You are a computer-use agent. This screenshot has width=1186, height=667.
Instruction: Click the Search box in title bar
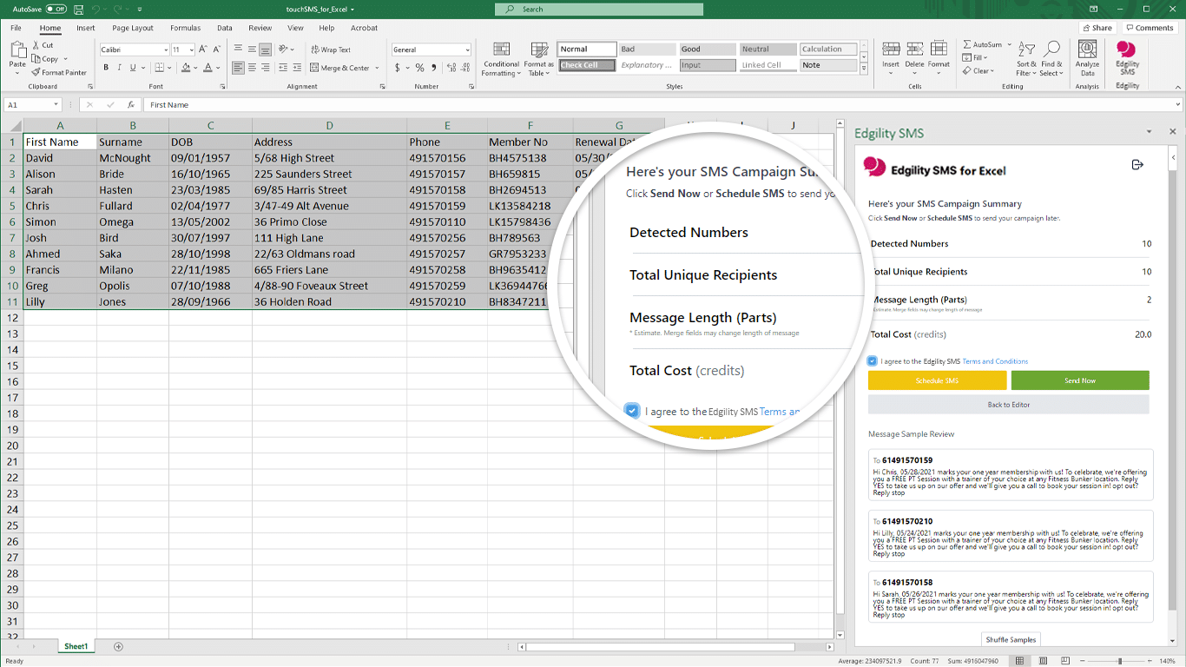coord(598,10)
